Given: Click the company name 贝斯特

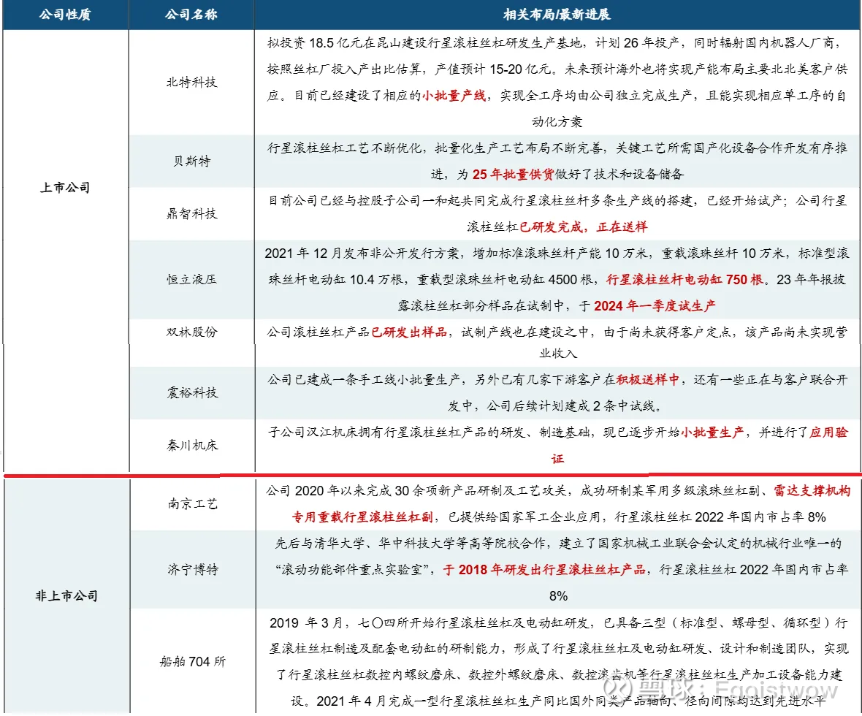Looking at the screenshot, I should [x=192, y=161].
